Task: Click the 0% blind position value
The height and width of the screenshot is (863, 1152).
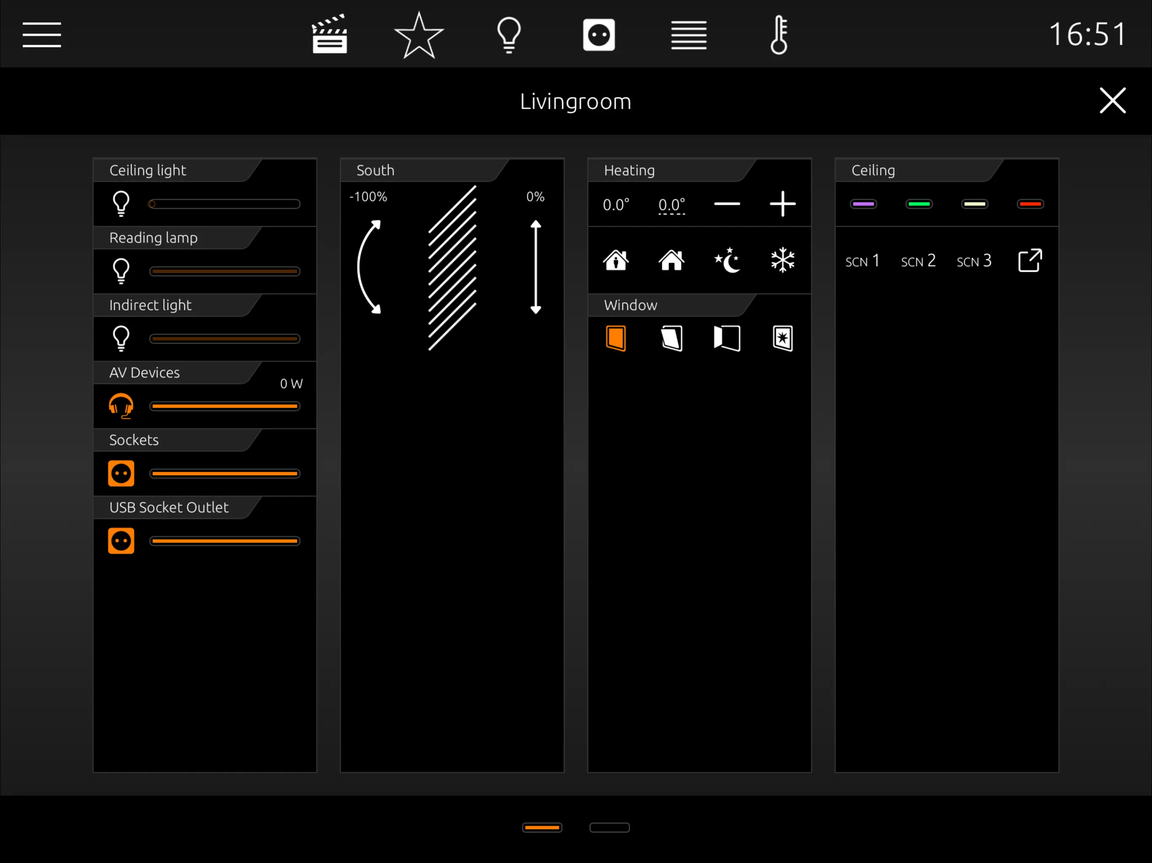Action: pos(536,197)
